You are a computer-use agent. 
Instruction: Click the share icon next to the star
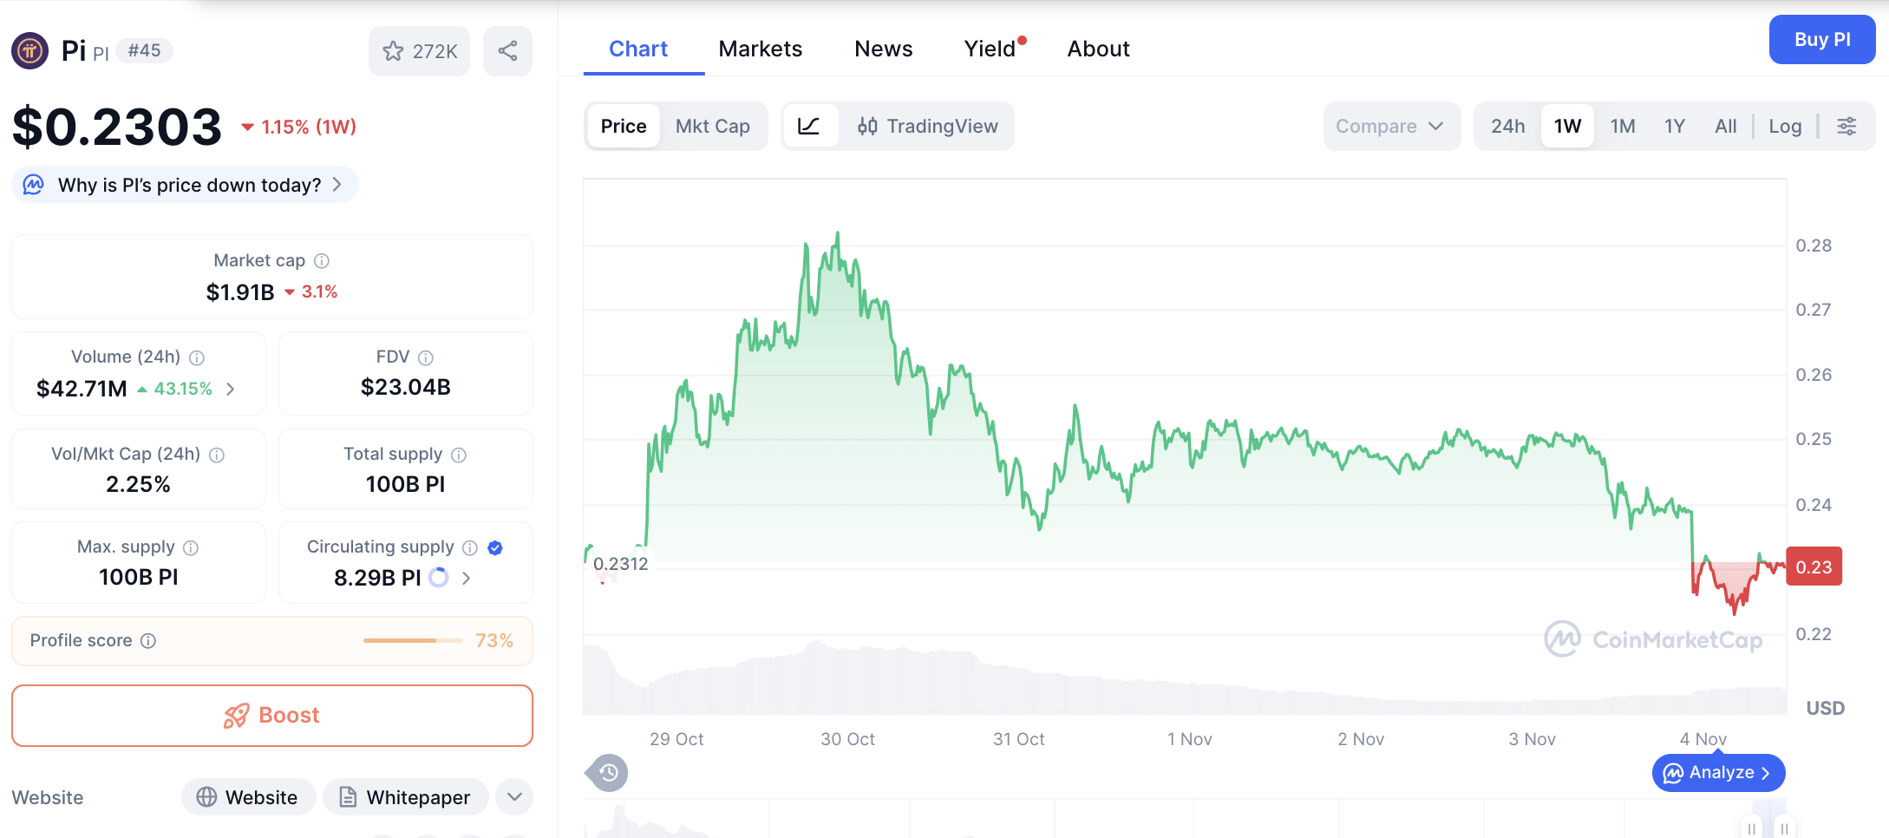507,50
